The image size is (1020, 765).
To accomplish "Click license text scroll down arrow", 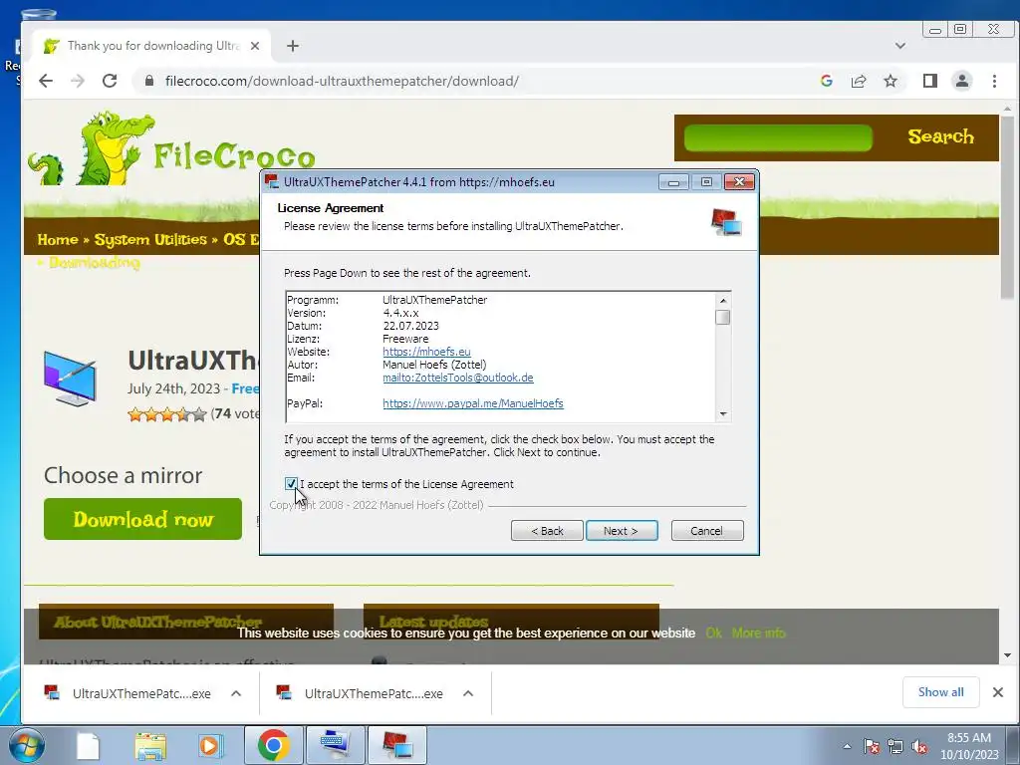I will click(x=723, y=414).
